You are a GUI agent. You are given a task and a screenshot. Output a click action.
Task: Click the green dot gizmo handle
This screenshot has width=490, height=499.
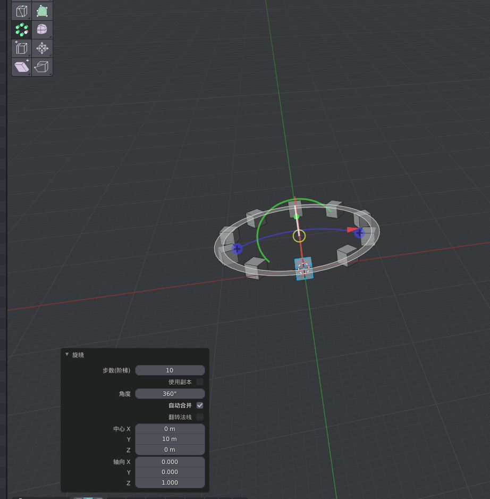click(297, 217)
